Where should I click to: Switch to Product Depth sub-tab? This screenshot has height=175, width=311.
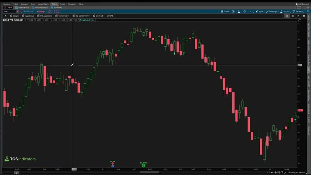[40, 7]
